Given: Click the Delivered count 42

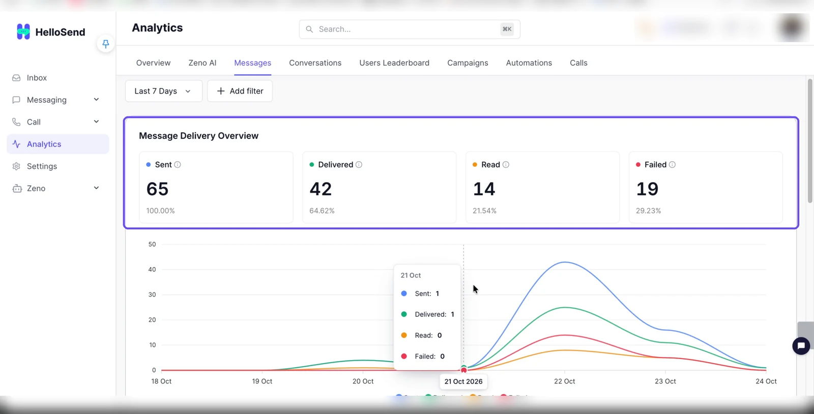Looking at the screenshot, I should tap(321, 189).
